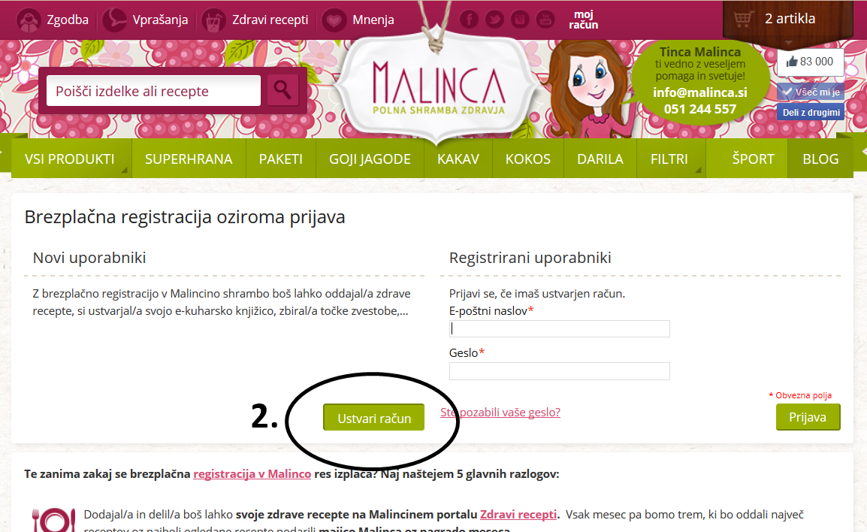Click the Zdravi recepti cup icon
Image resolution: width=867 pixels, height=532 pixels.
pyautogui.click(x=213, y=20)
